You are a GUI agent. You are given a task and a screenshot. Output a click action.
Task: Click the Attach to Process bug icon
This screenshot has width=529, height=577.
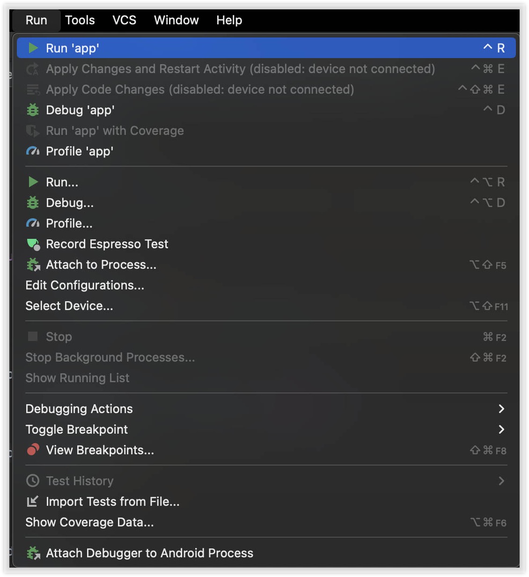[x=33, y=265]
